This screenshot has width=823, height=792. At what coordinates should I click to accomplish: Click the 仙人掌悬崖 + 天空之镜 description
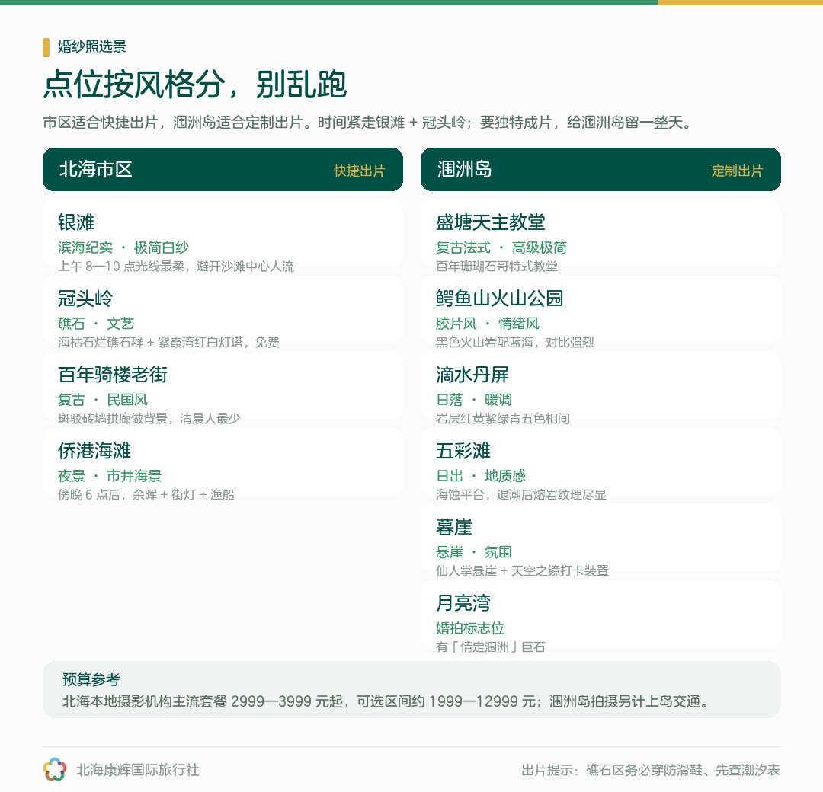[522, 570]
